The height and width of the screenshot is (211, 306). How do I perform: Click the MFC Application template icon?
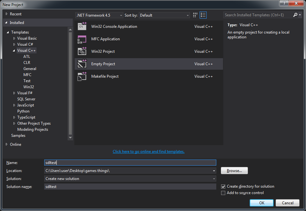click(x=82, y=39)
